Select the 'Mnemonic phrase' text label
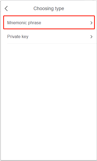The image size is (97, 161). [x=24, y=23]
